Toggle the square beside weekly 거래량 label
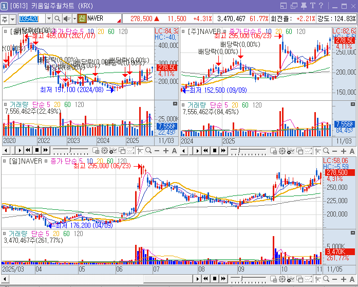The height and width of the screenshot is (287, 358). click(x=183, y=105)
